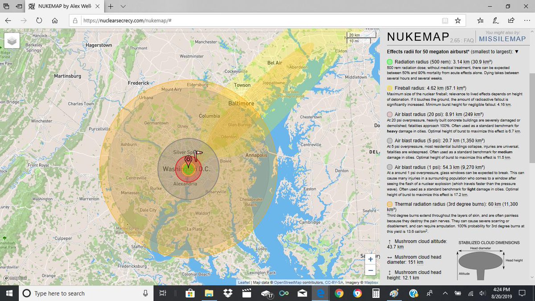
Task: Open Calculator from taskbar
Action: coord(376,293)
